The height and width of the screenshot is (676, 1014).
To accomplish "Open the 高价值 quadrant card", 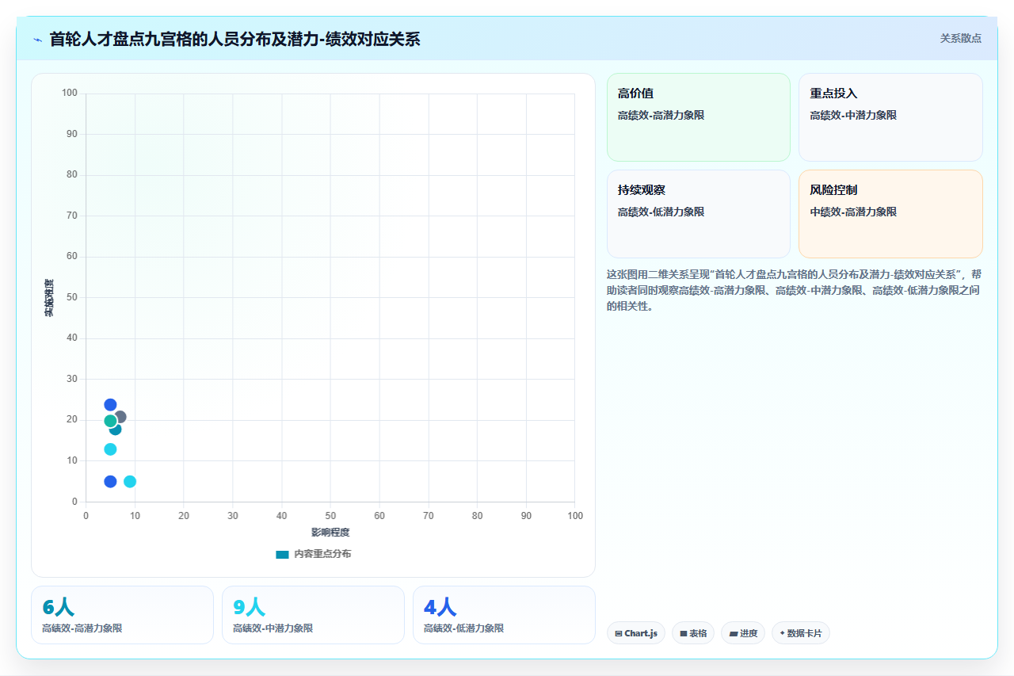I will [699, 117].
